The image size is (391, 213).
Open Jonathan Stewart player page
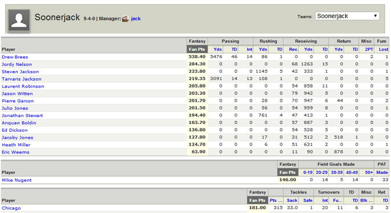click(x=22, y=115)
